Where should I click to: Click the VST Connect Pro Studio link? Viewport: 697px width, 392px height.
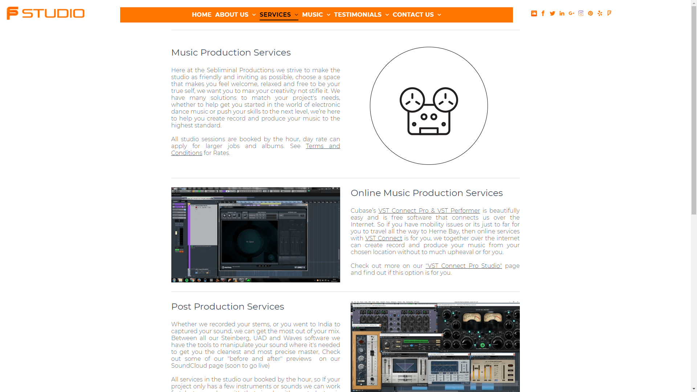463,266
